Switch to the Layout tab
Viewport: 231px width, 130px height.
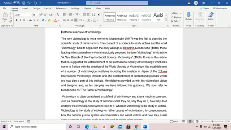(x=48, y=8)
